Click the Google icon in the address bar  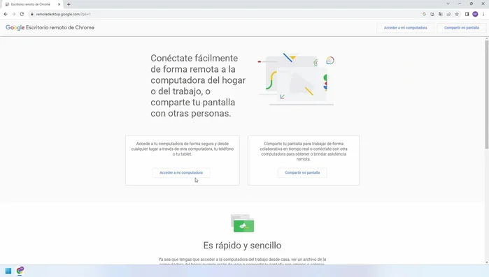[424, 14]
